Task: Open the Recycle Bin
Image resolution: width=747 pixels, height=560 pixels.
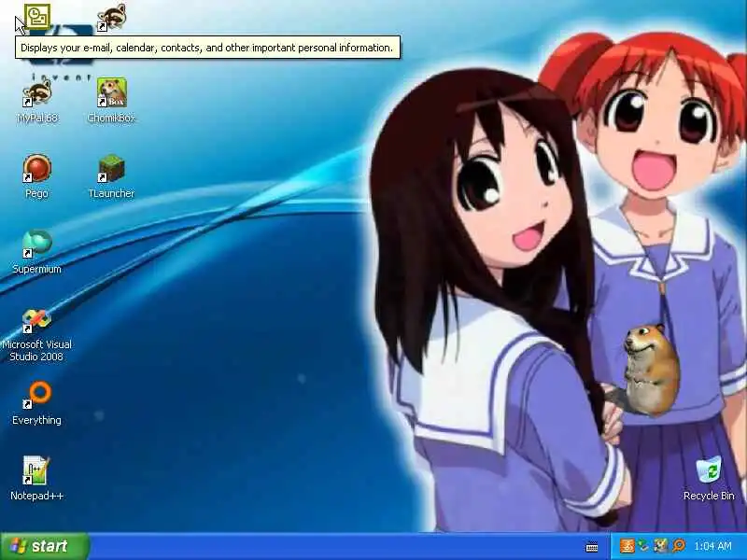Action: (x=709, y=479)
